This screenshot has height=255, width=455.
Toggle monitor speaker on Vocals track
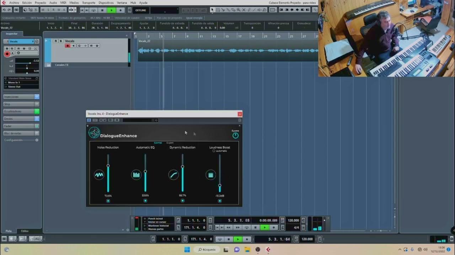tap(74, 46)
